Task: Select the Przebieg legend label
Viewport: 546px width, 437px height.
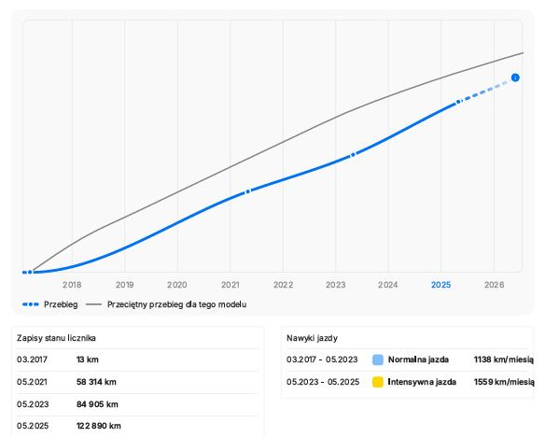Action: click(x=61, y=304)
